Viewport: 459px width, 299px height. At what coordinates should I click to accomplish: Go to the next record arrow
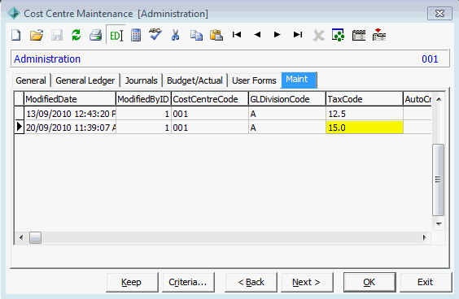[277, 35]
